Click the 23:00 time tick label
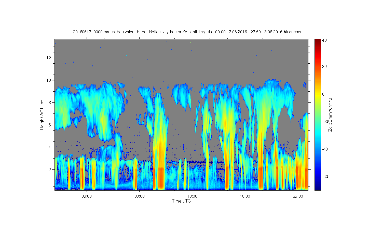Image resolution: width=382 pixels, height=229 pixels. (298, 196)
